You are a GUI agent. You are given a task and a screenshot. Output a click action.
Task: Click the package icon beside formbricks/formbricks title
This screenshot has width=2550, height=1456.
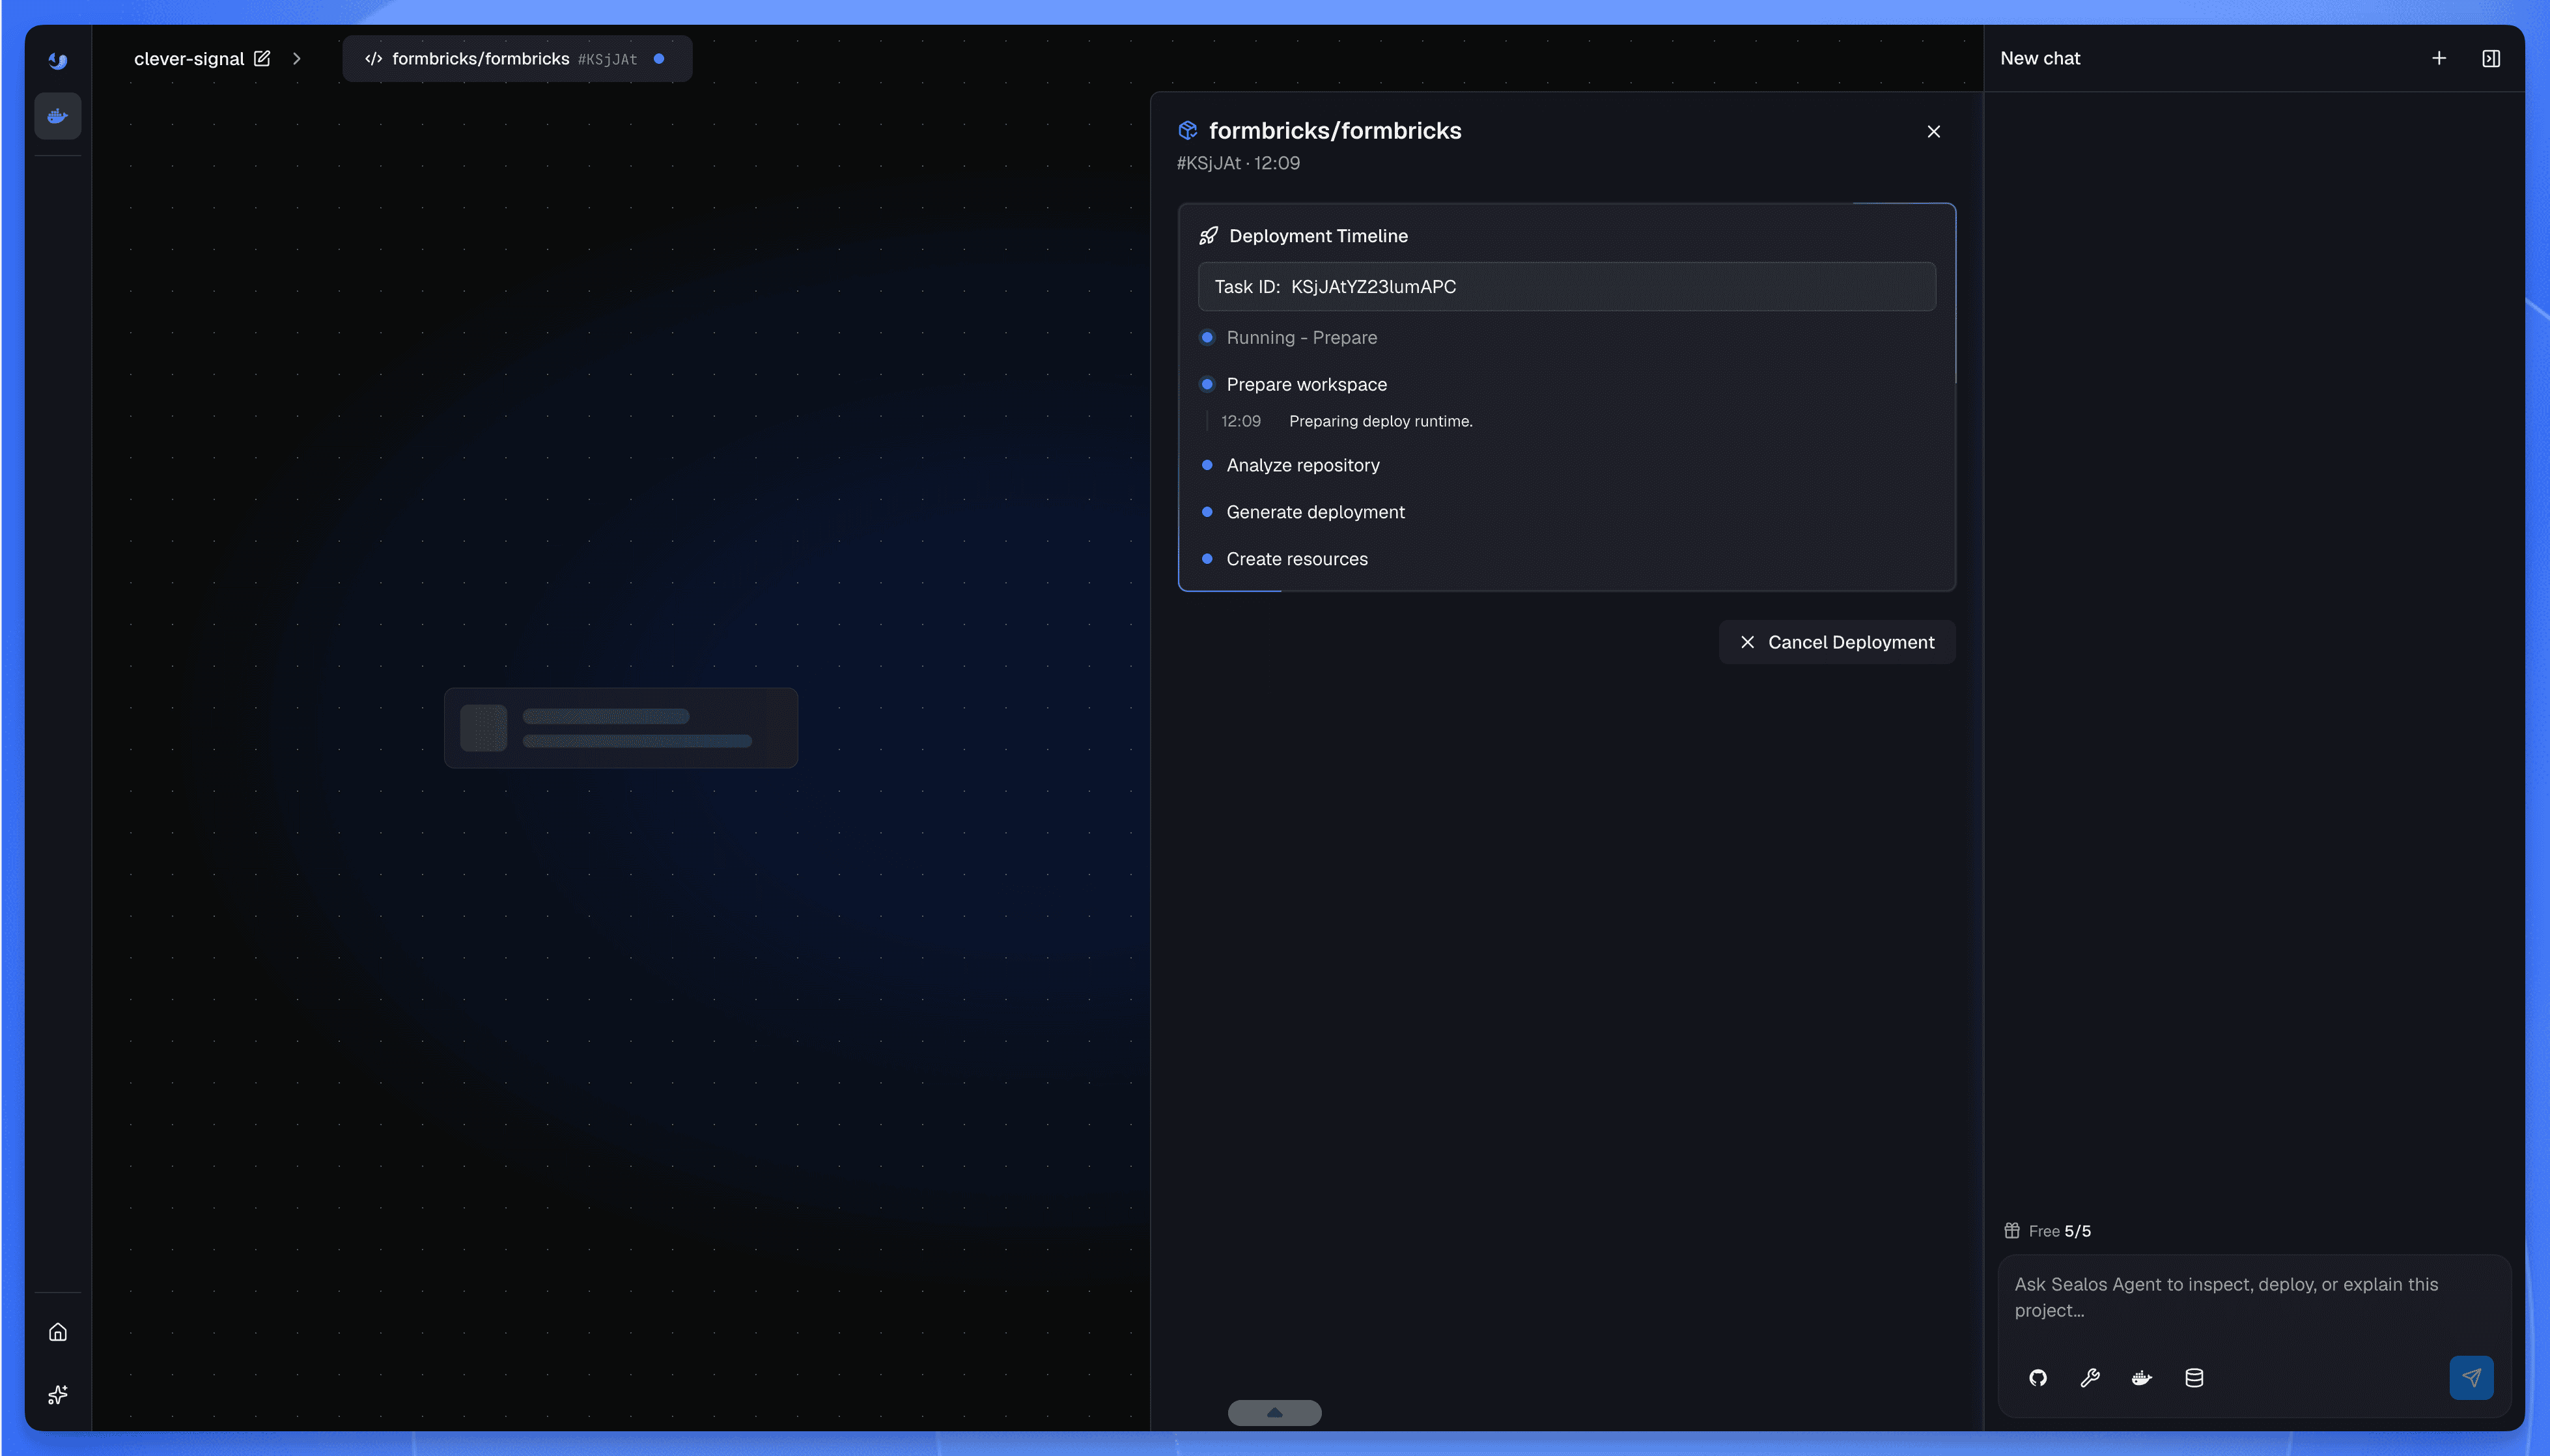pyautogui.click(x=1188, y=131)
